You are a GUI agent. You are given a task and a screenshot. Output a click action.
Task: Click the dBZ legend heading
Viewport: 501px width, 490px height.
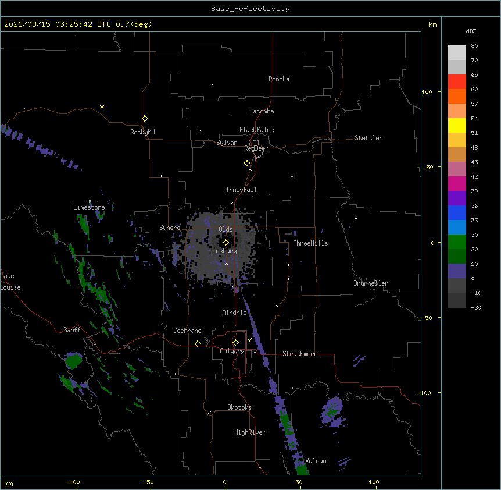click(471, 31)
